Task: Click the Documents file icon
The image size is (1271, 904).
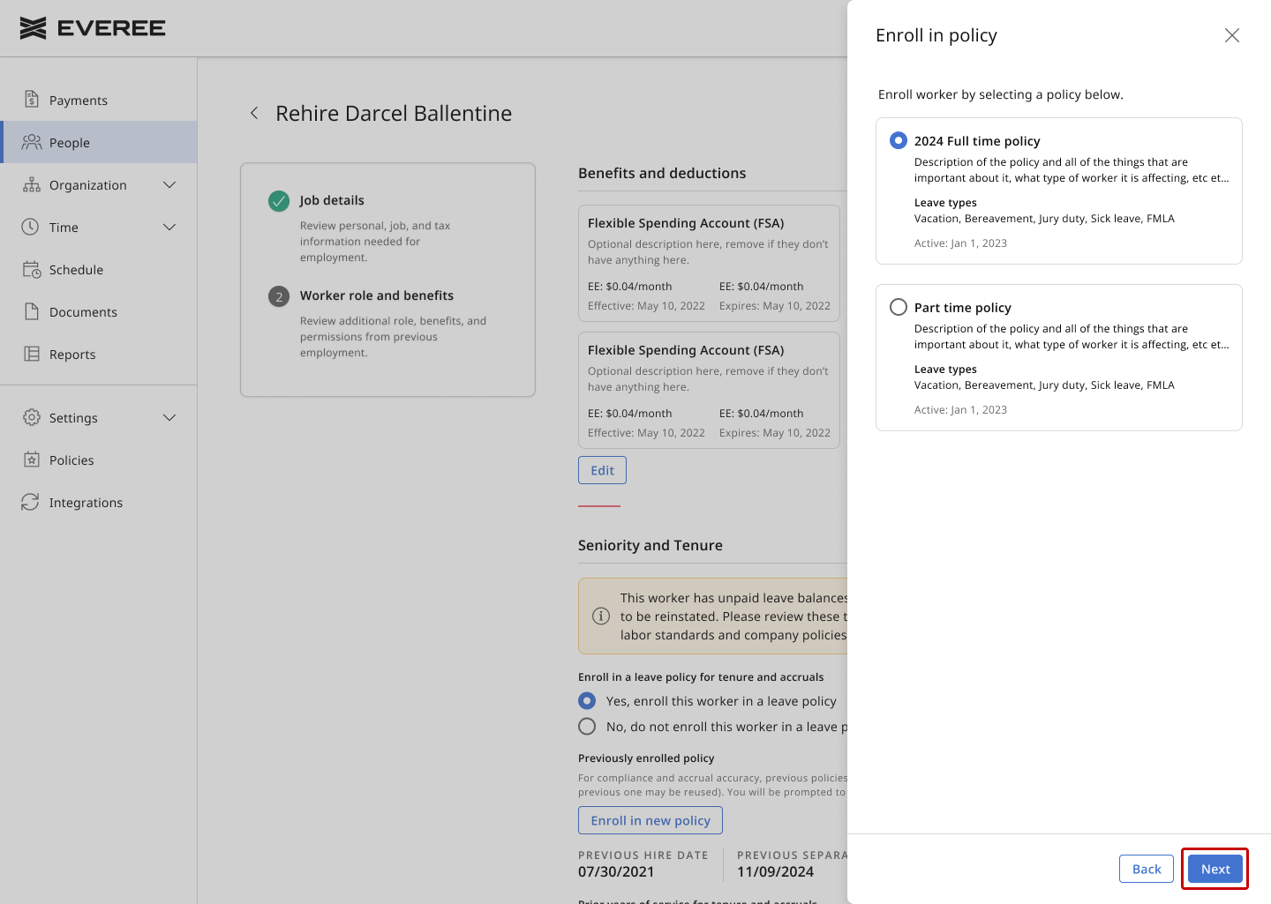Action: tap(32, 311)
